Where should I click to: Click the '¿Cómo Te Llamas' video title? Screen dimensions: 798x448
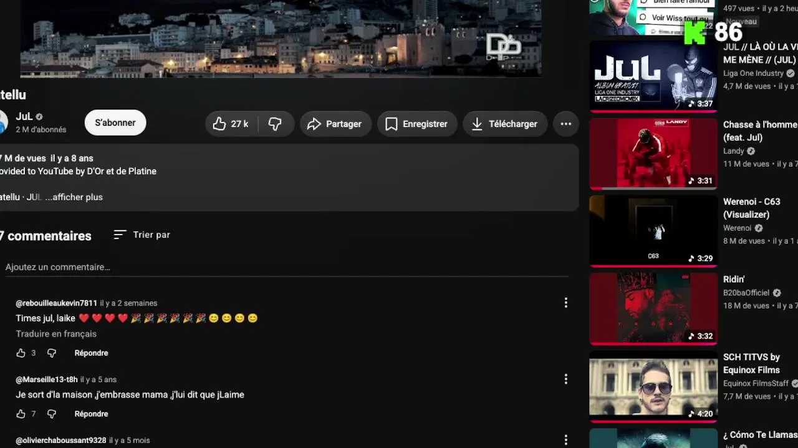tap(761, 435)
